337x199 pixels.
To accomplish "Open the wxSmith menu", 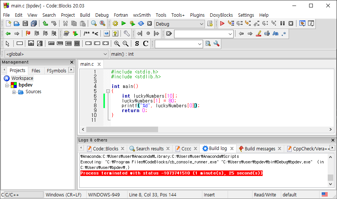I will pos(142,15).
